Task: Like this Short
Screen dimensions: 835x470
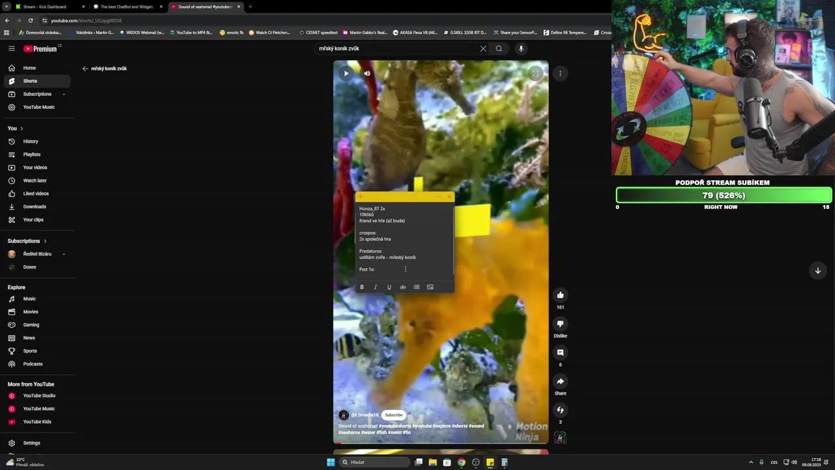Action: [560, 295]
